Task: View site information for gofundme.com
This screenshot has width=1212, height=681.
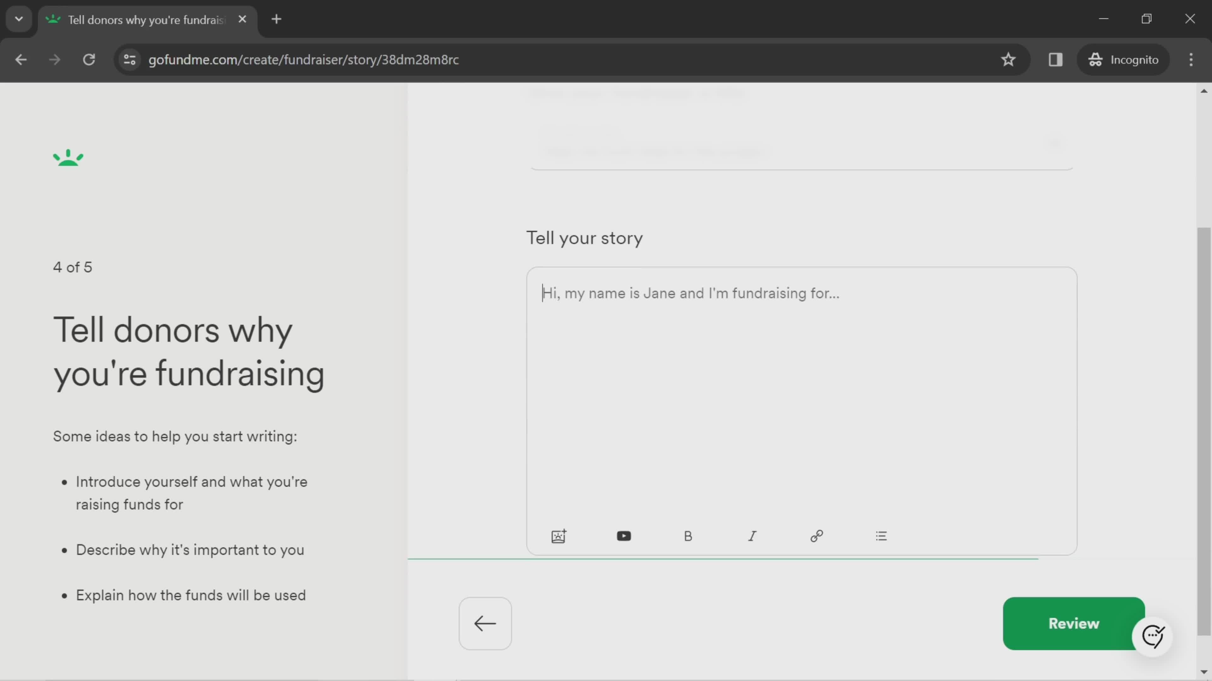Action: click(129, 60)
